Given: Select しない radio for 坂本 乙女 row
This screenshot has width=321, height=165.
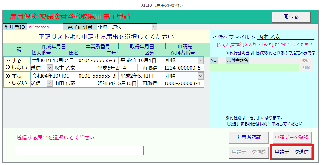Looking at the screenshot, I should pyautogui.click(x=8, y=67).
